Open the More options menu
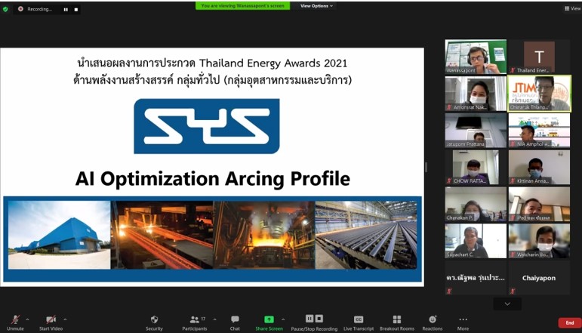 click(x=463, y=322)
